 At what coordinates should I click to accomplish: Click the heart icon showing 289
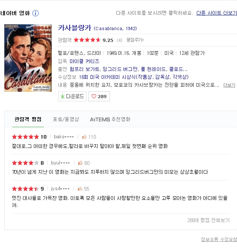[x=94, y=96]
